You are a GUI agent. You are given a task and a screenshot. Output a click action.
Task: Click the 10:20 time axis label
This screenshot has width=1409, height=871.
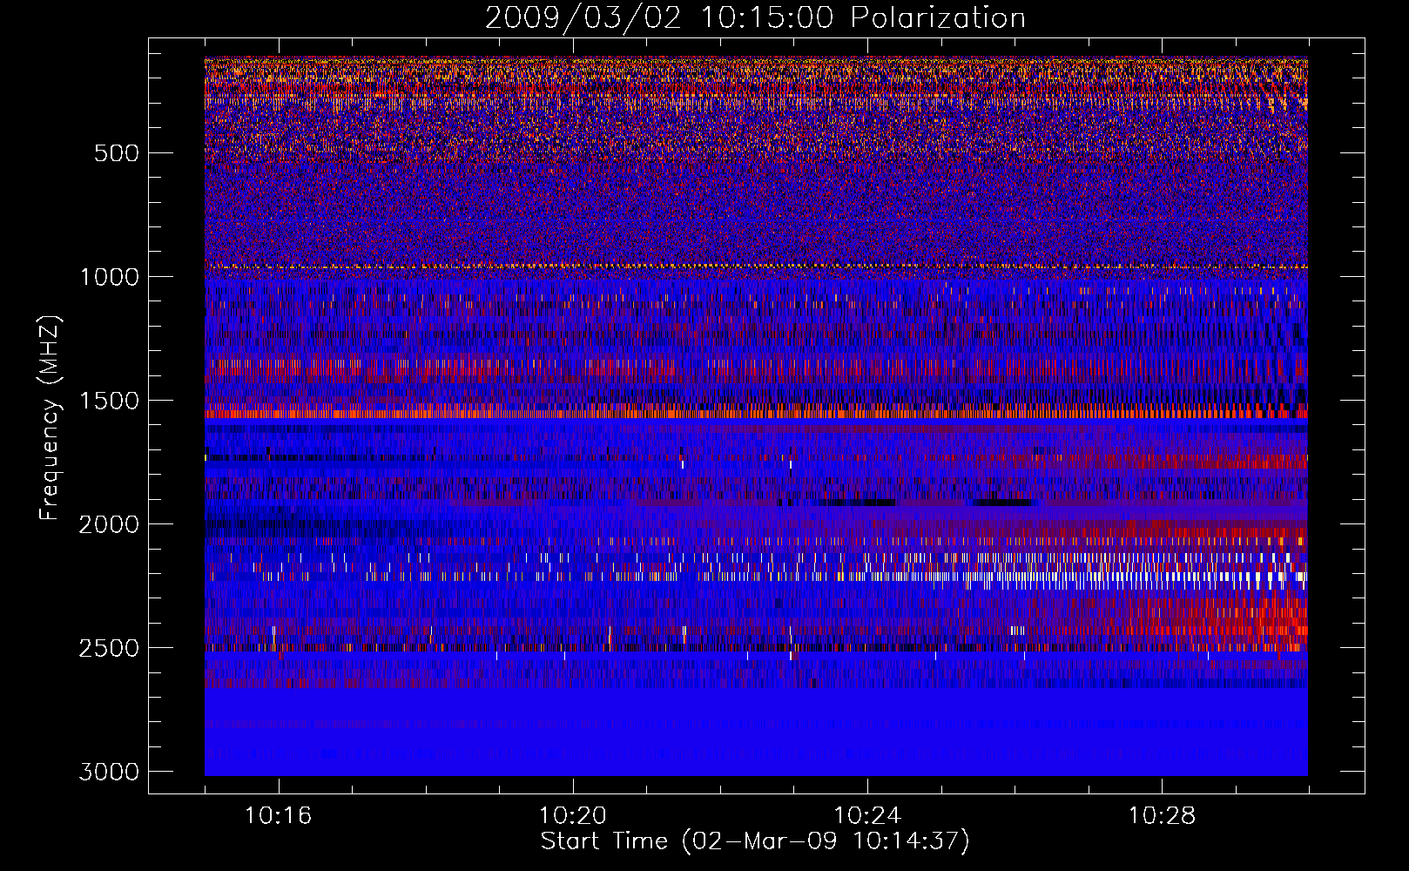coord(572,816)
